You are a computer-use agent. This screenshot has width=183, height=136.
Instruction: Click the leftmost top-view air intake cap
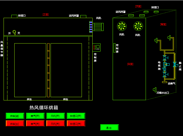(131, 15)
